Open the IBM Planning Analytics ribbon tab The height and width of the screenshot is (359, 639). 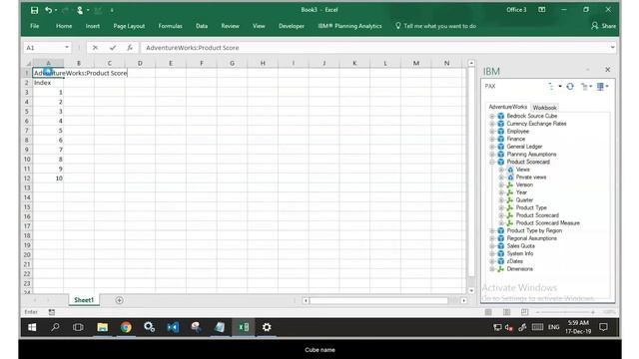349,26
